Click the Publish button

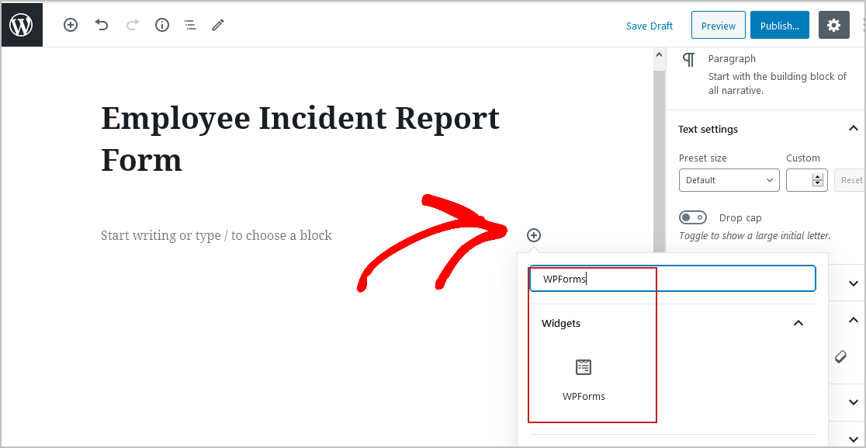point(779,26)
